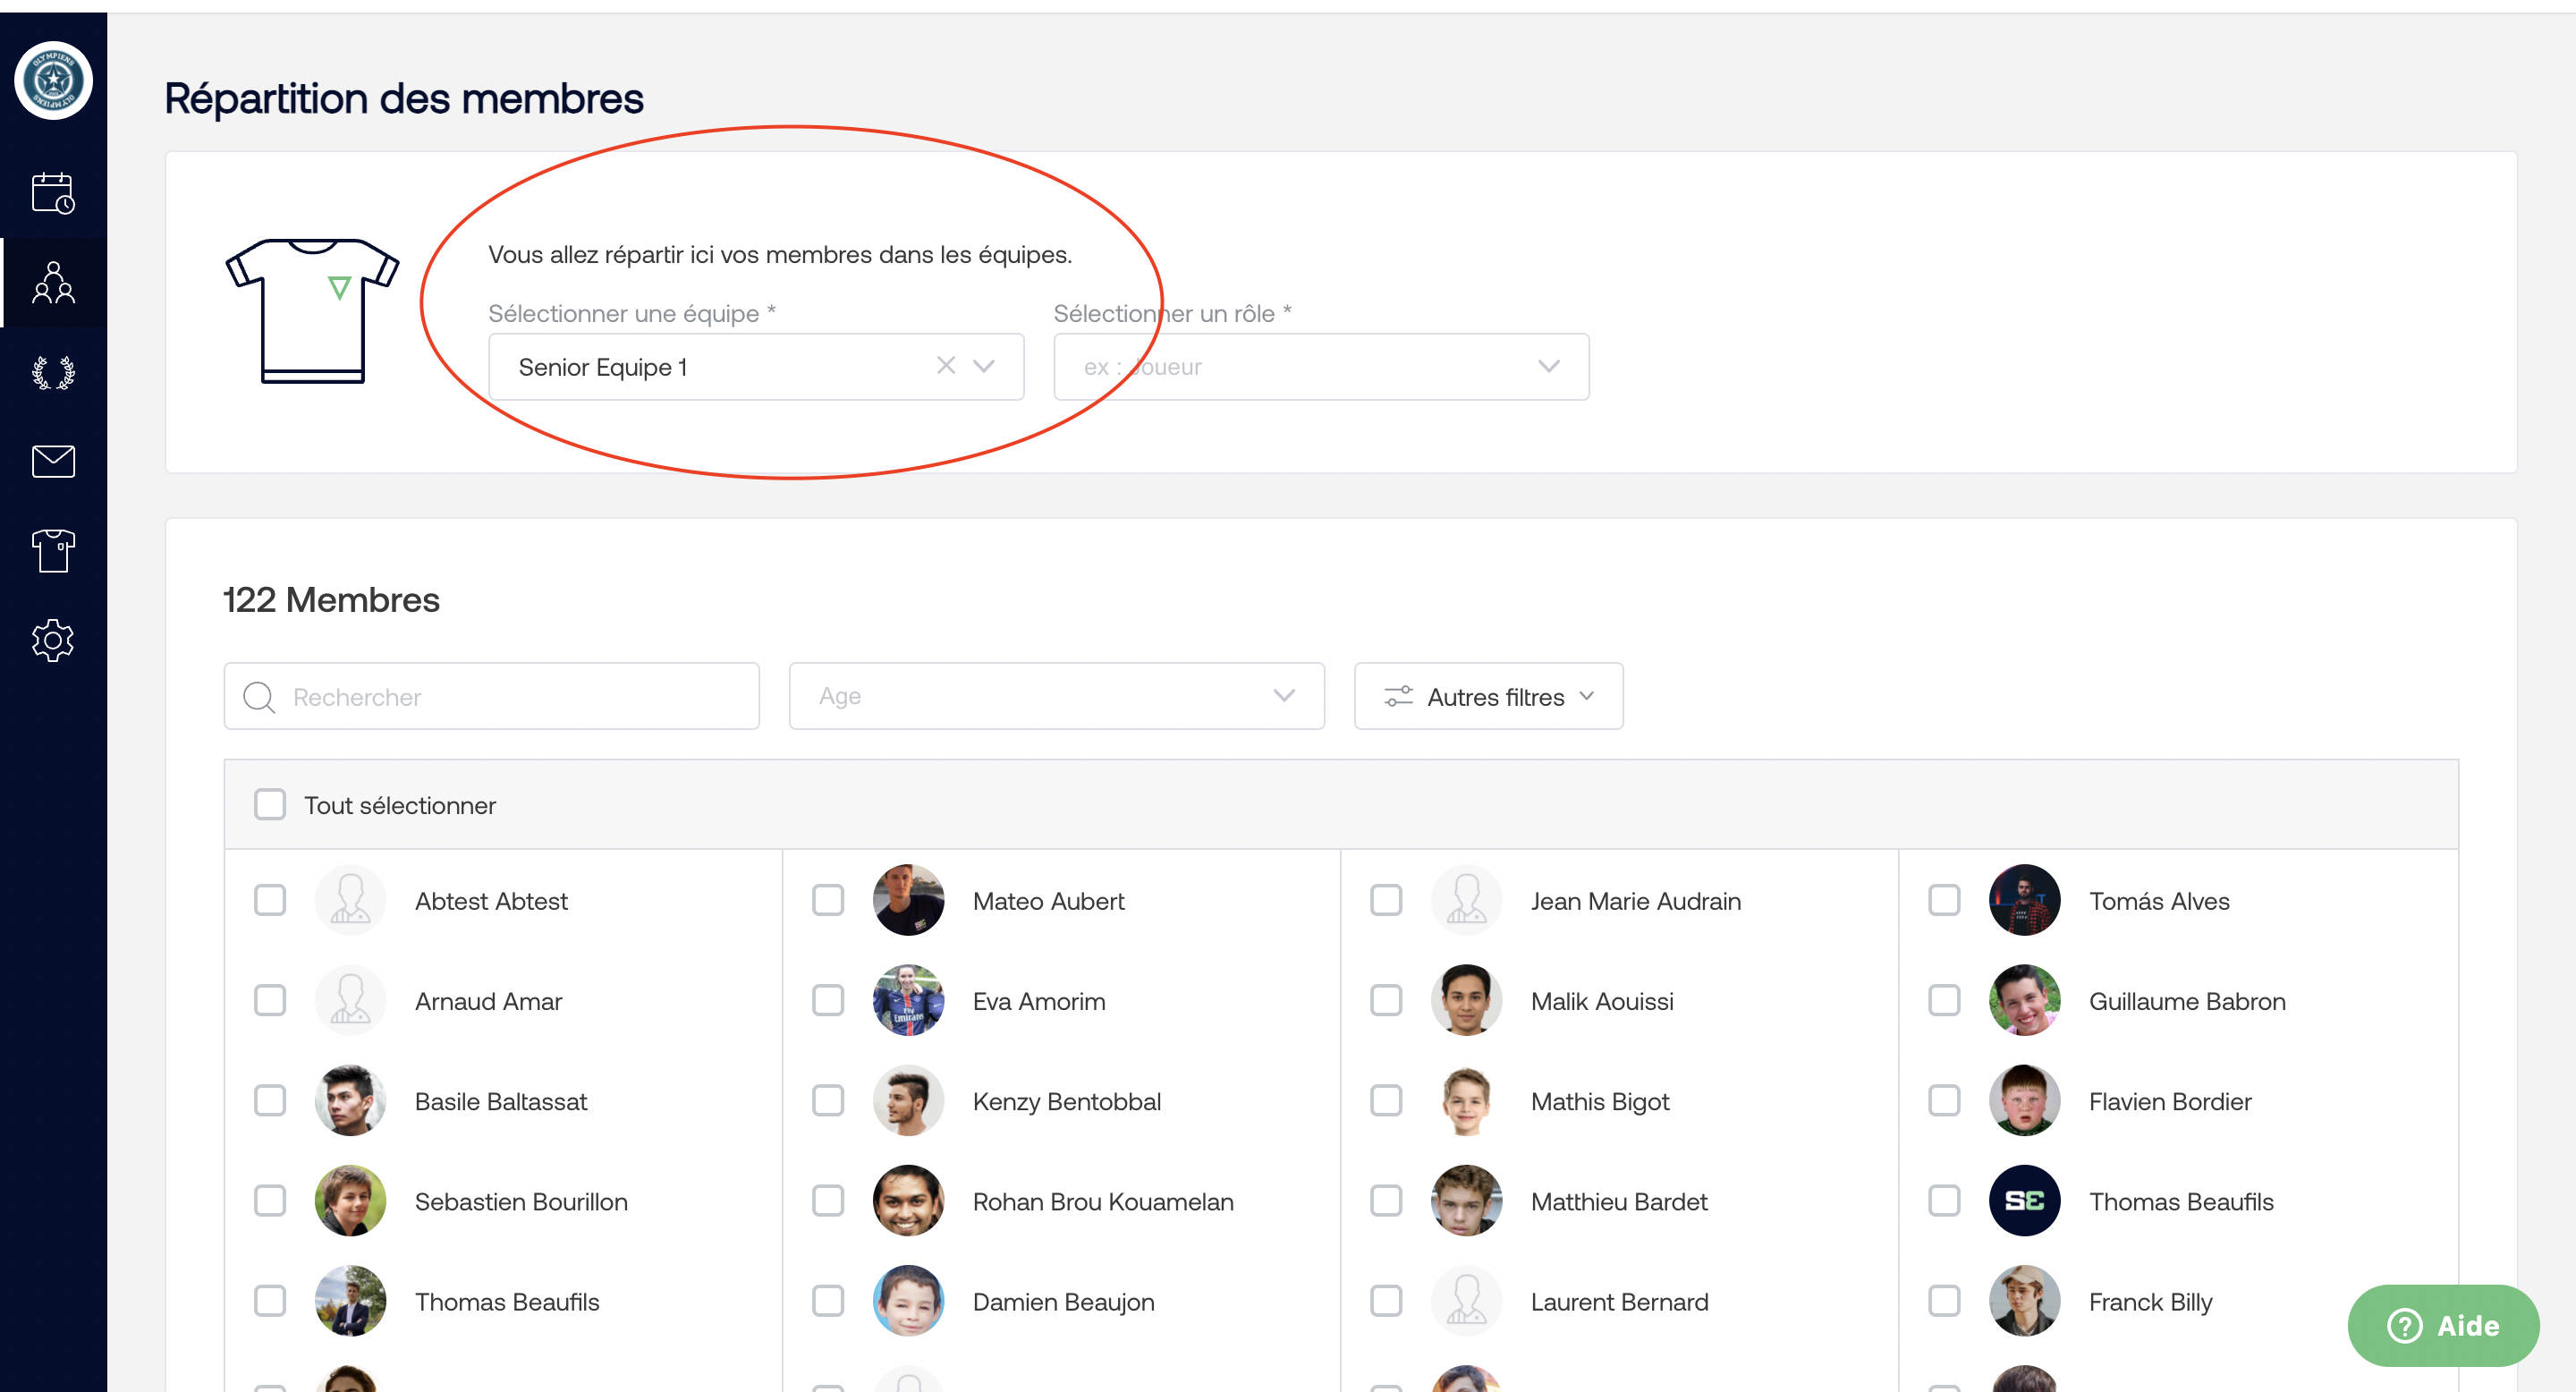The image size is (2576, 1392).
Task: Select the Basile Baltassat checkbox
Action: (270, 1100)
